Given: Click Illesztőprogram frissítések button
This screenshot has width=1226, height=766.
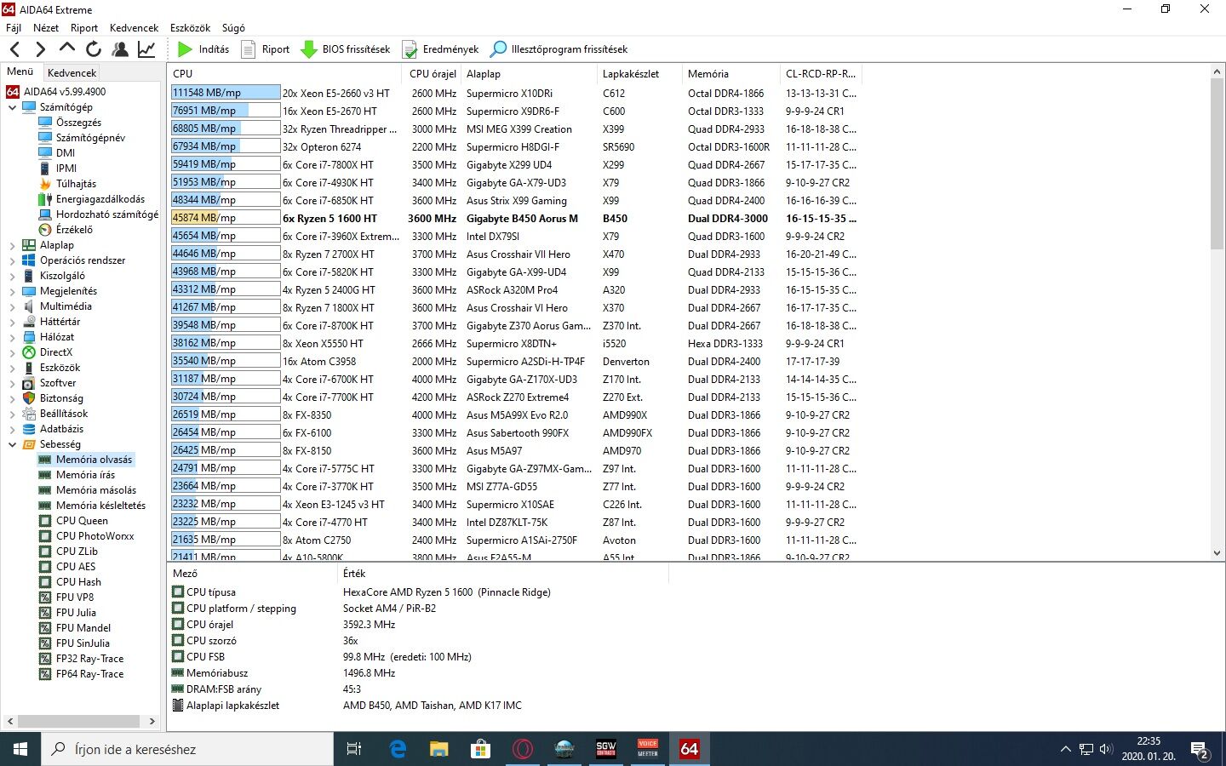Looking at the screenshot, I should [559, 49].
